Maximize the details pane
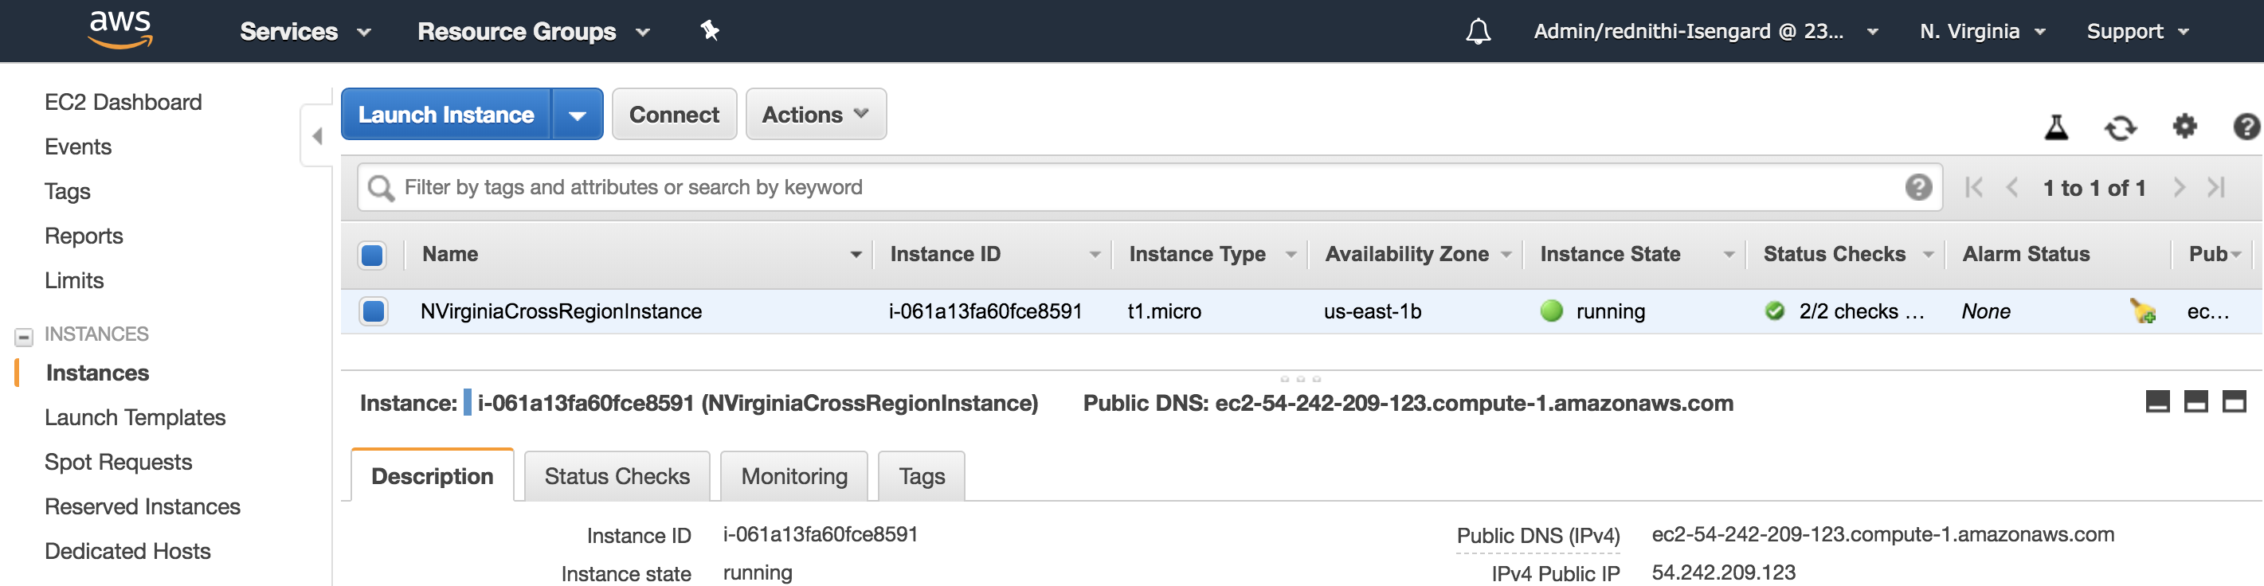Screen dimensions: 2264x586 coord(2233,402)
